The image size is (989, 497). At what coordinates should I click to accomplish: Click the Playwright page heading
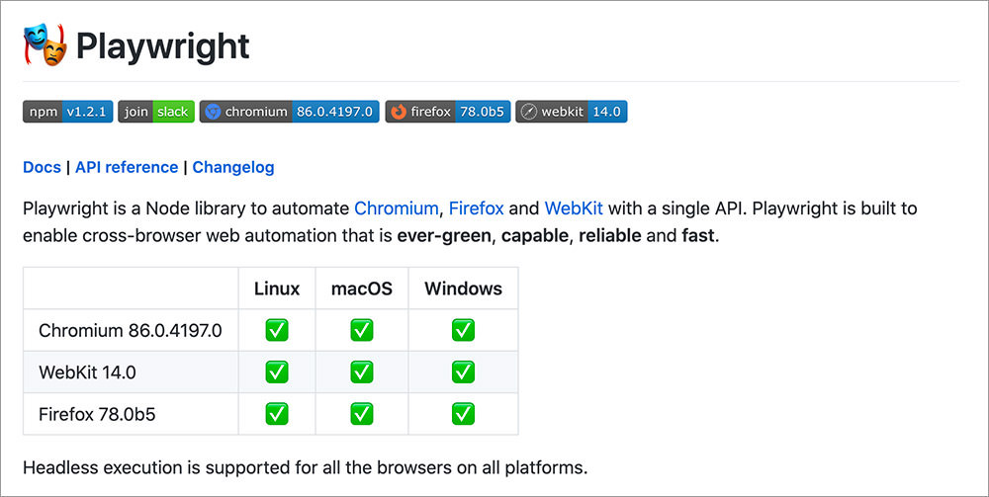(163, 46)
